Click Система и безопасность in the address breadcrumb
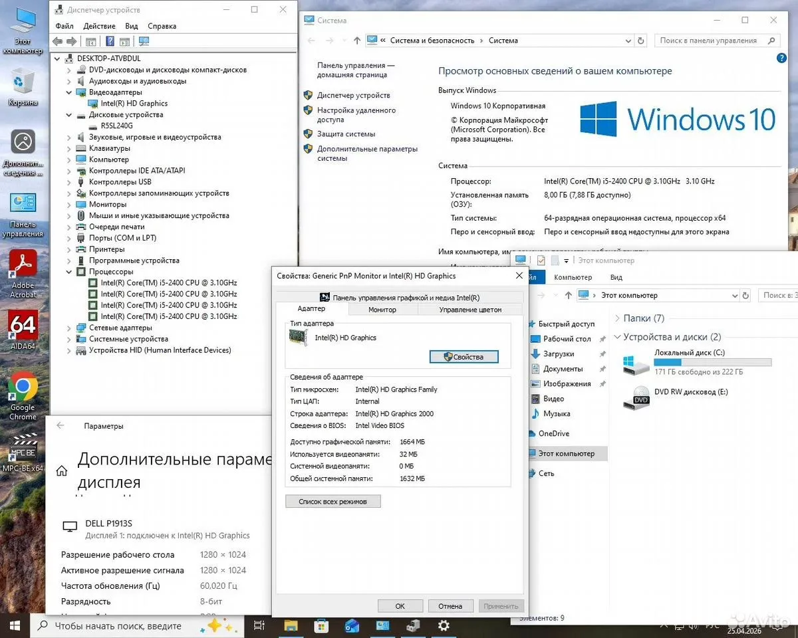 pos(432,41)
